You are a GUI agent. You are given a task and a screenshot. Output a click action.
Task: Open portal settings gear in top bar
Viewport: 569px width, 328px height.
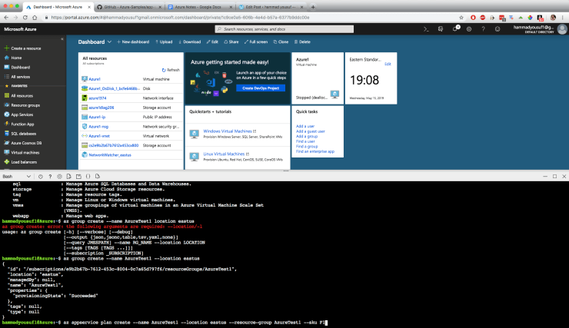pyautogui.click(x=469, y=29)
